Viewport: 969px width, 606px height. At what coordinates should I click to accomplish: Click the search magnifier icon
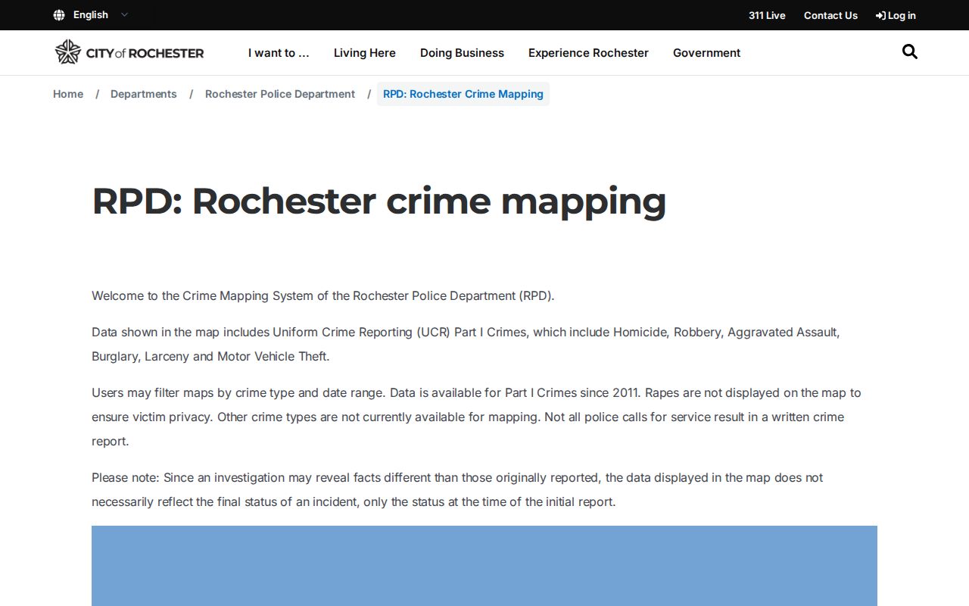[910, 52]
